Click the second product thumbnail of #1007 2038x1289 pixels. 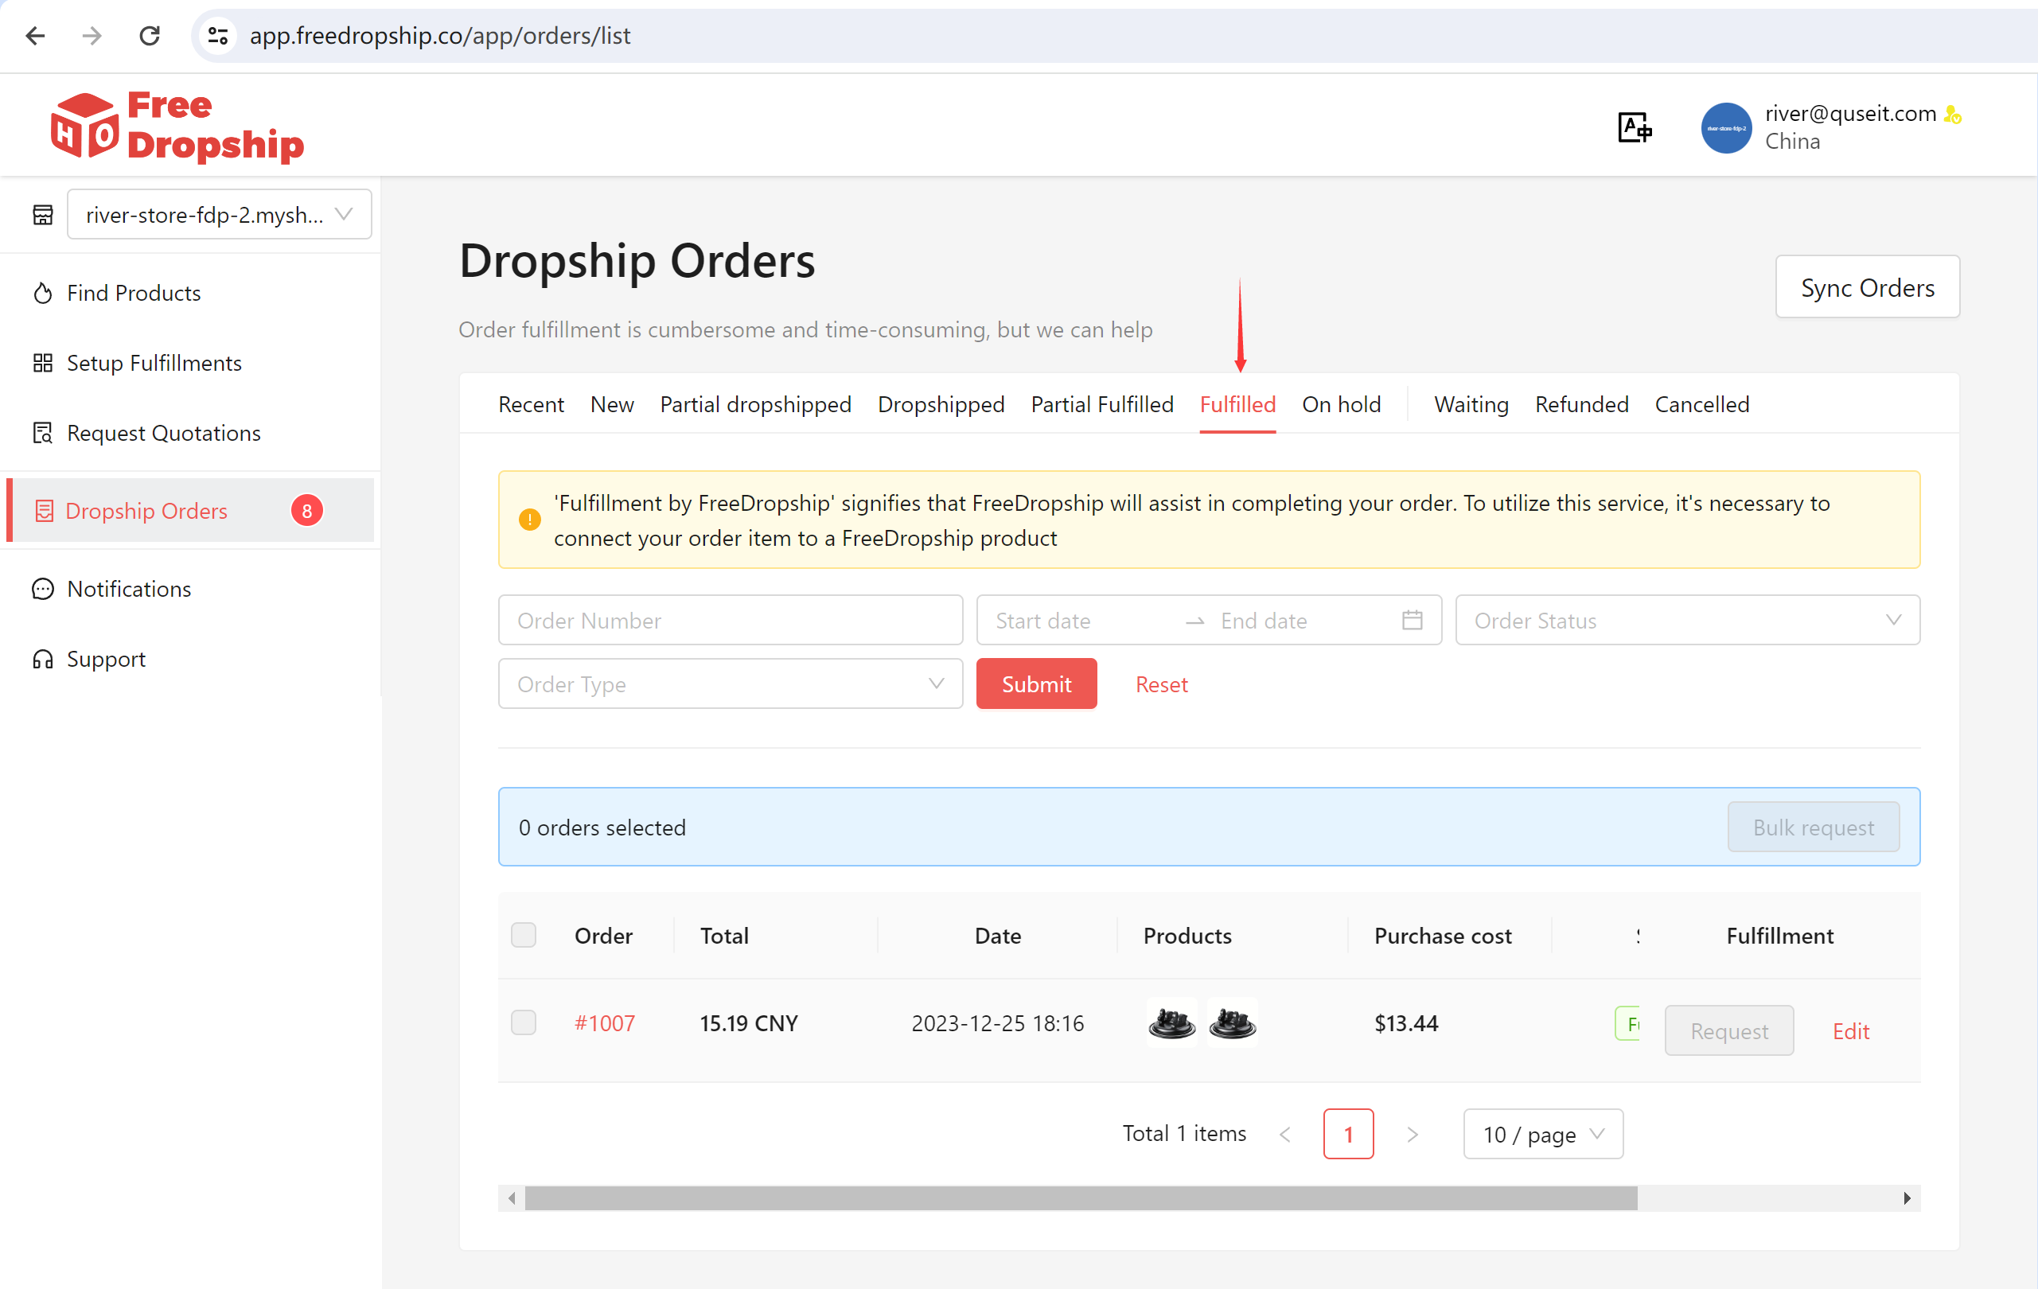(1233, 1022)
